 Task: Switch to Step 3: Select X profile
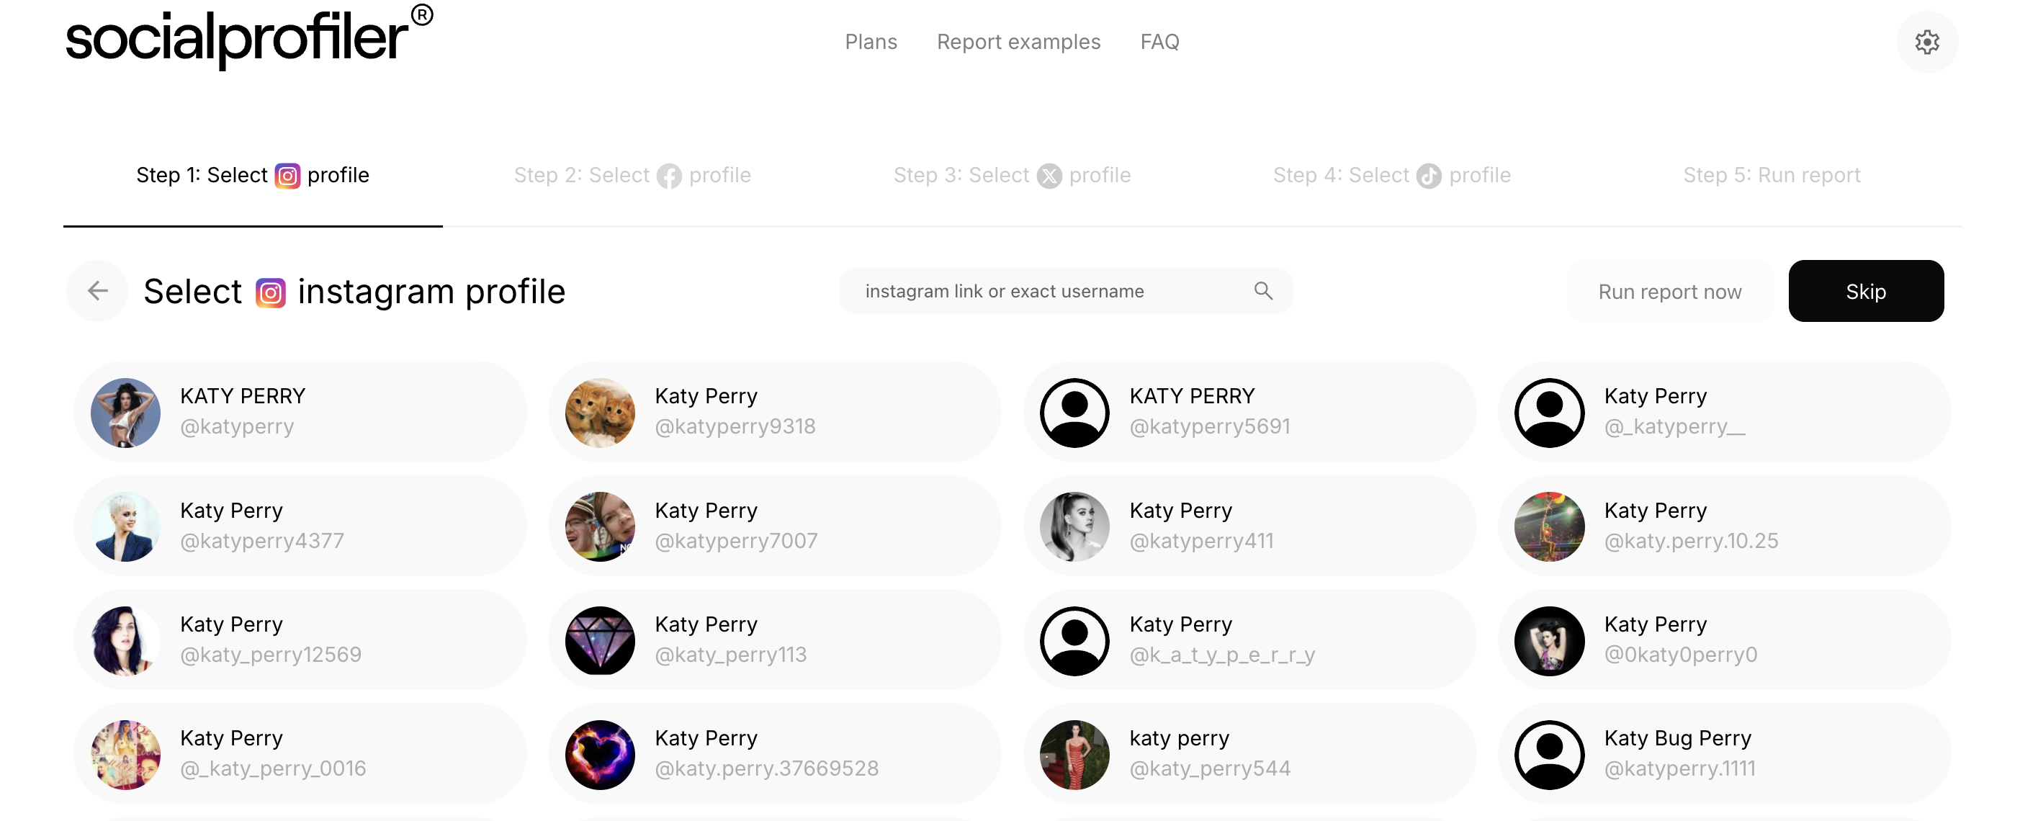click(1012, 175)
